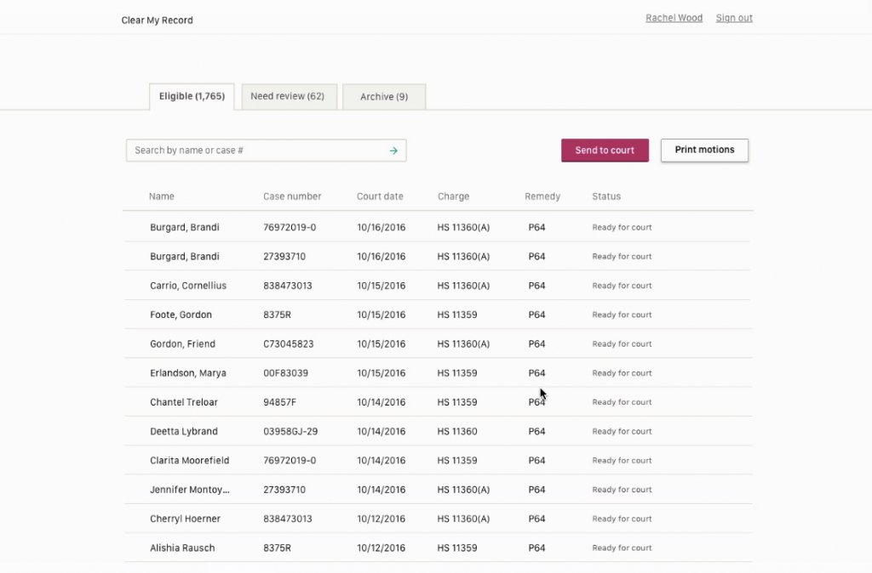Switch to the Need review tab

point(288,97)
